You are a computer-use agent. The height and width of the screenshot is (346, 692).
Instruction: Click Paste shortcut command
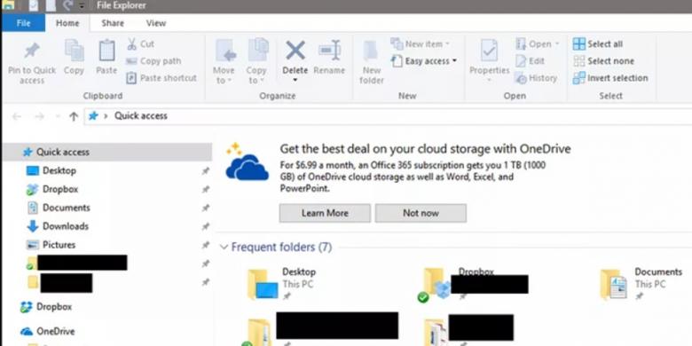tap(161, 78)
